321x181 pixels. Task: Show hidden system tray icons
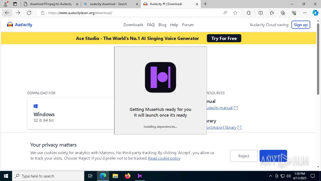pyautogui.click(x=270, y=176)
